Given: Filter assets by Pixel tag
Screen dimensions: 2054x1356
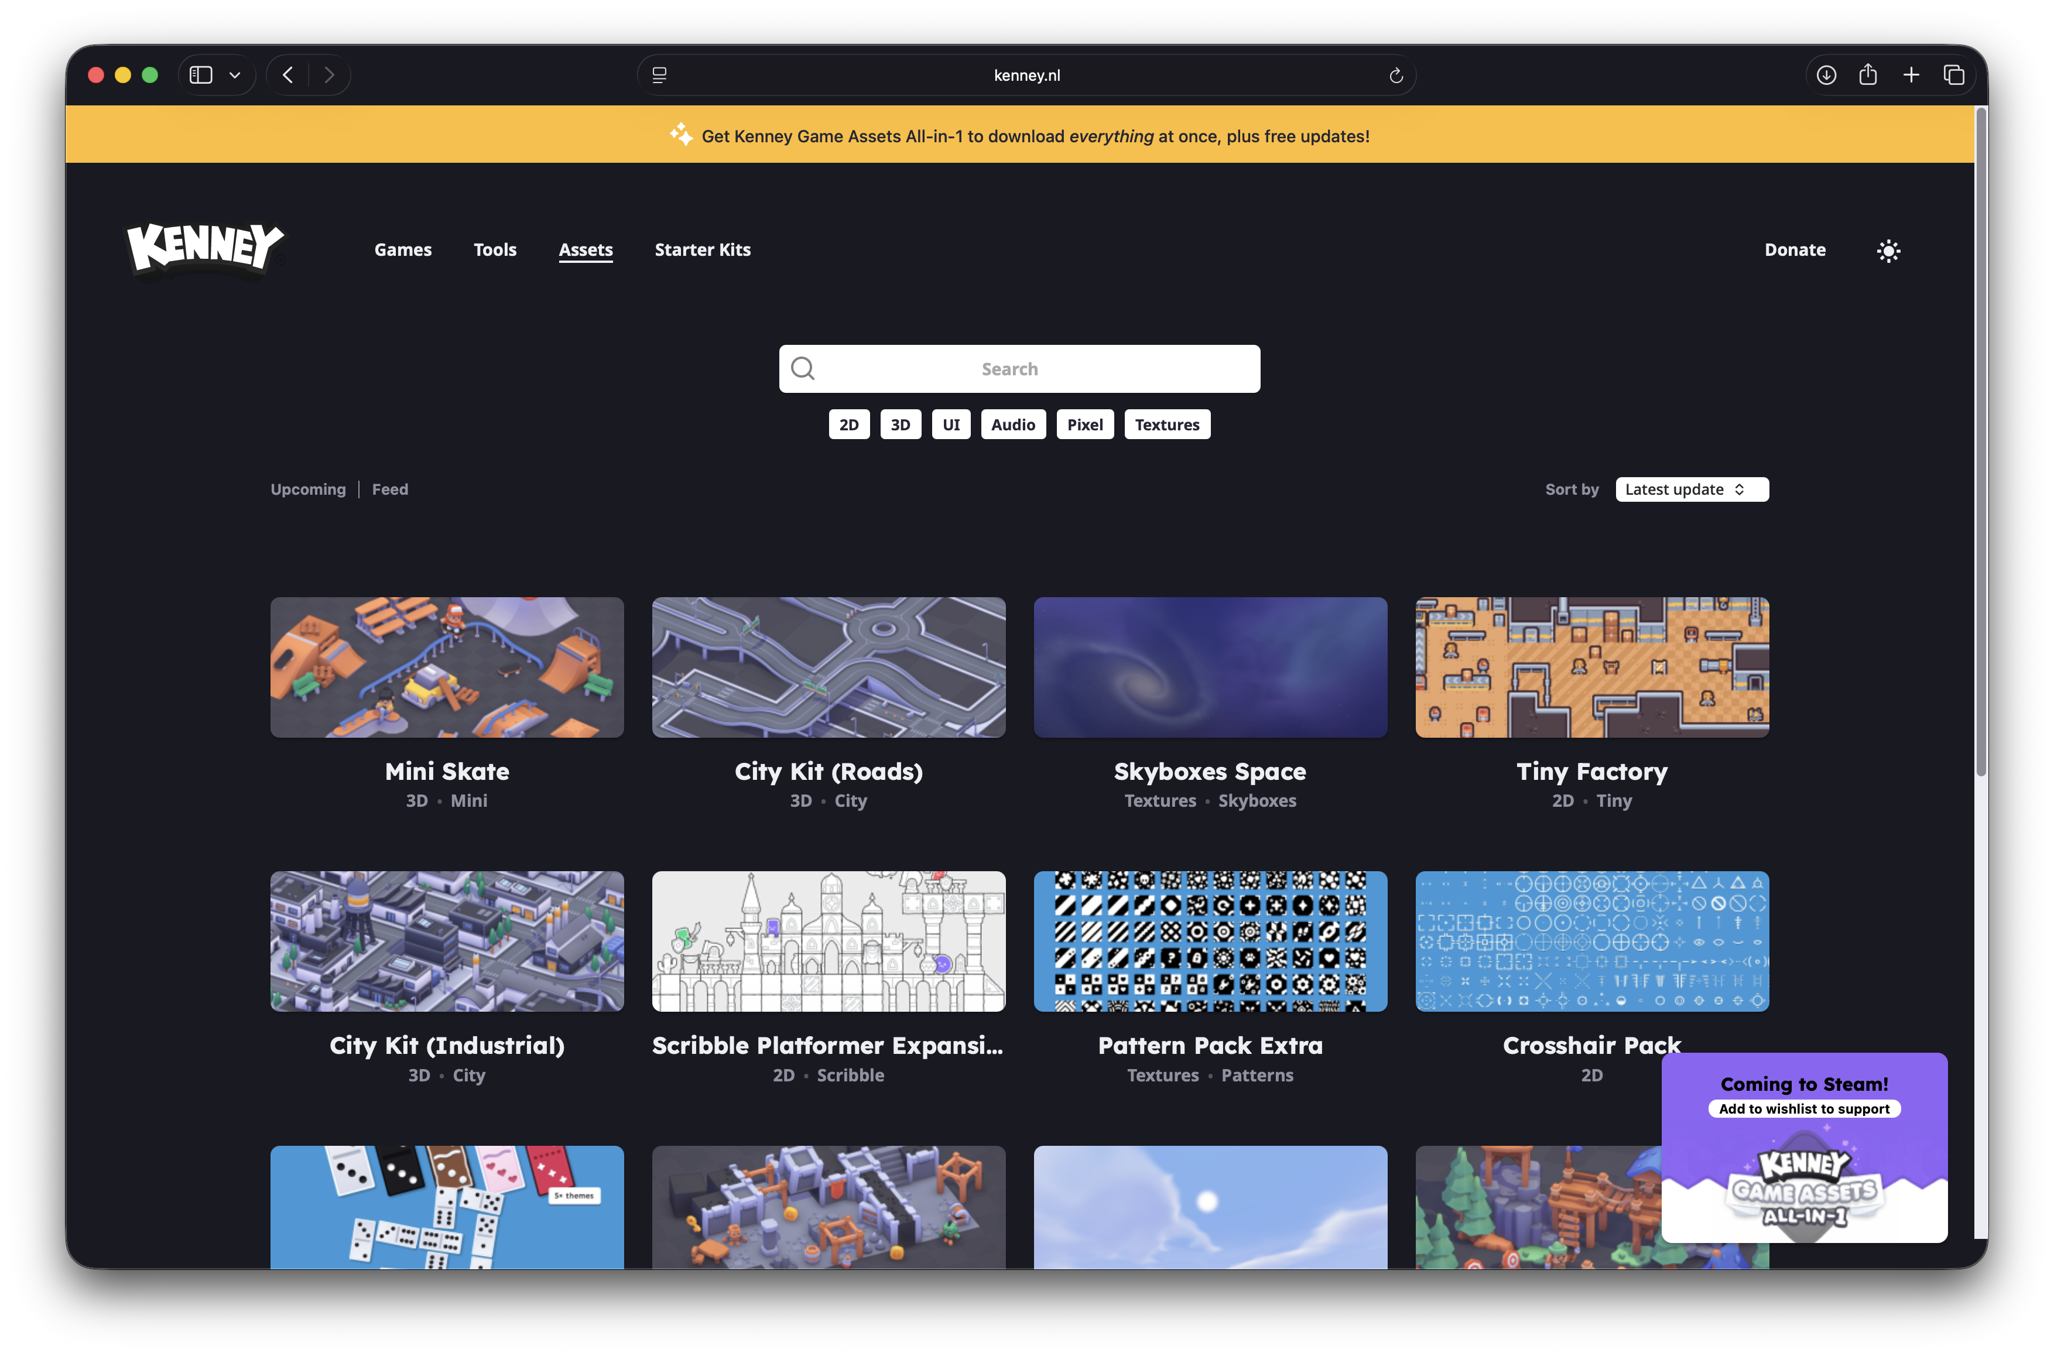Looking at the screenshot, I should (1084, 424).
